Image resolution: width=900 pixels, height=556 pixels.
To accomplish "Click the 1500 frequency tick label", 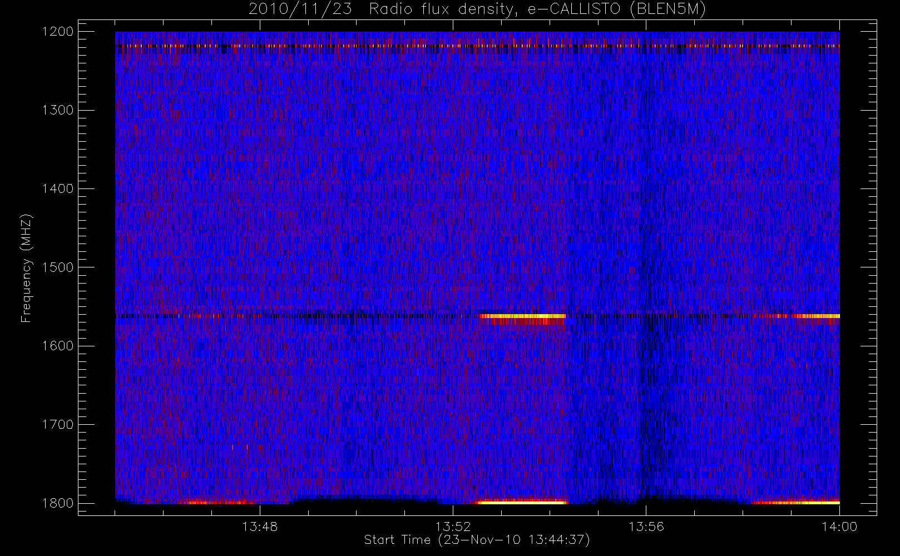I will point(58,267).
